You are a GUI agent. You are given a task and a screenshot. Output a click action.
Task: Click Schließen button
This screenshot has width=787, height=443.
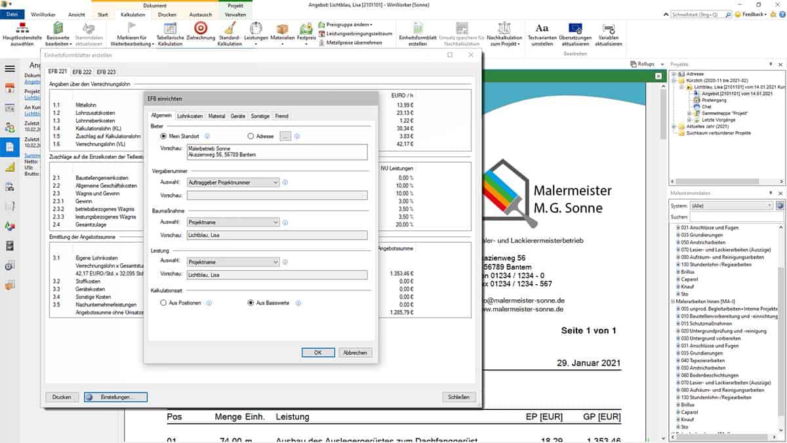pos(458,397)
